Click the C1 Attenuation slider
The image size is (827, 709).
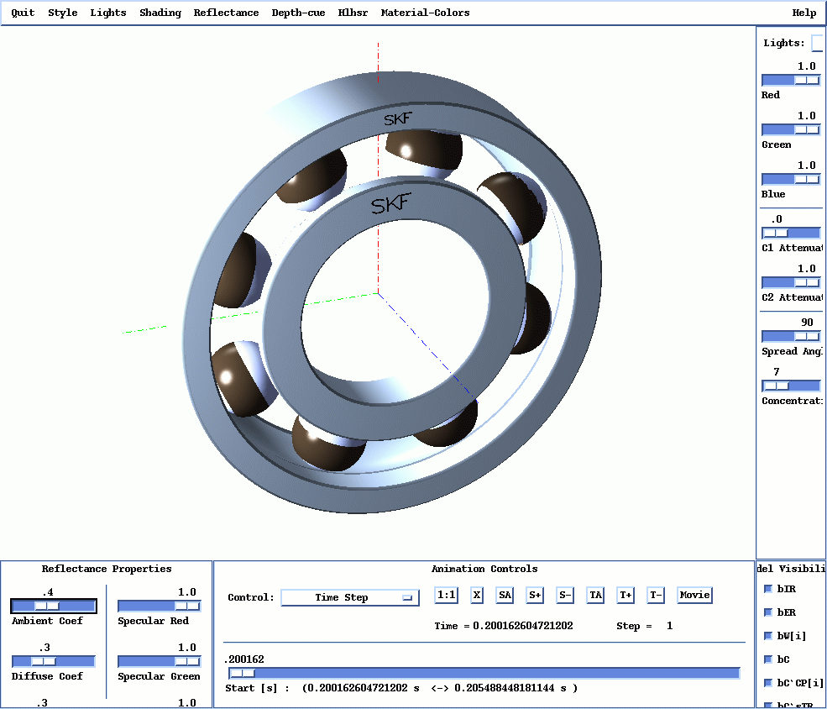tap(791, 234)
